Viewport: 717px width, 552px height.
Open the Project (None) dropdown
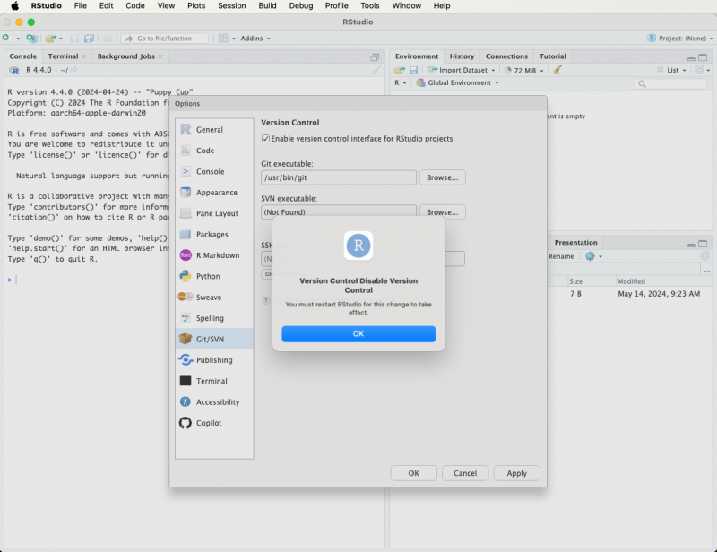(680, 39)
